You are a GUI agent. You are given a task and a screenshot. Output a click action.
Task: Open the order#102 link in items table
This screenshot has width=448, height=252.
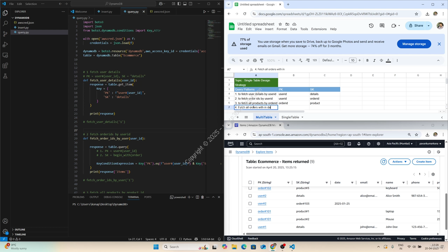[x=264, y=188]
